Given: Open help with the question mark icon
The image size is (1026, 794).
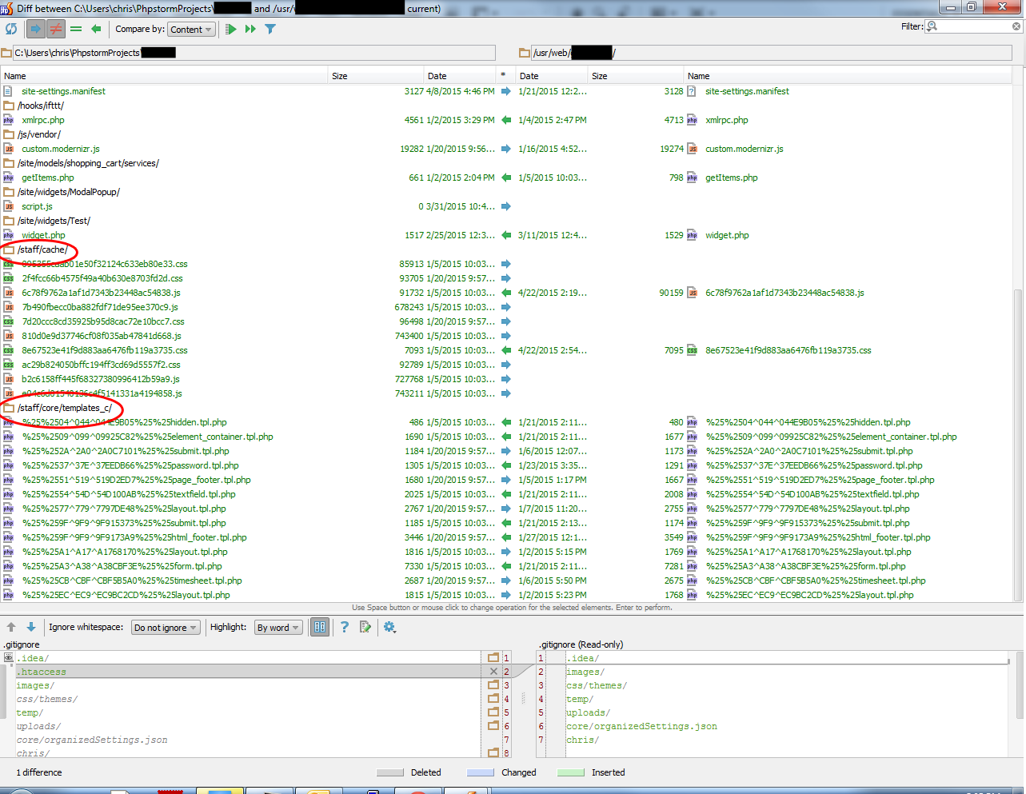Looking at the screenshot, I should click(x=344, y=627).
